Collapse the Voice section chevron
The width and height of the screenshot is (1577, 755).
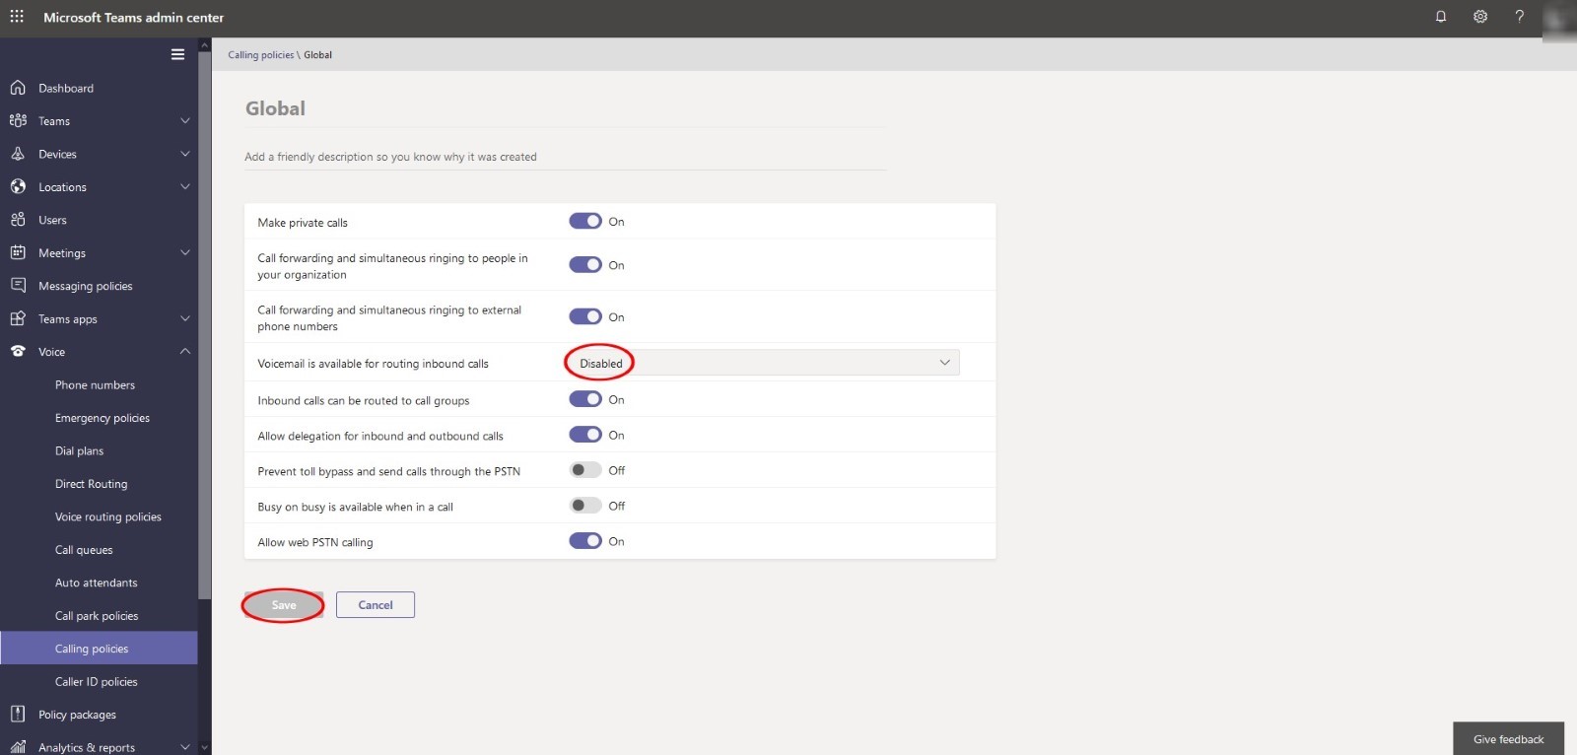[185, 352]
